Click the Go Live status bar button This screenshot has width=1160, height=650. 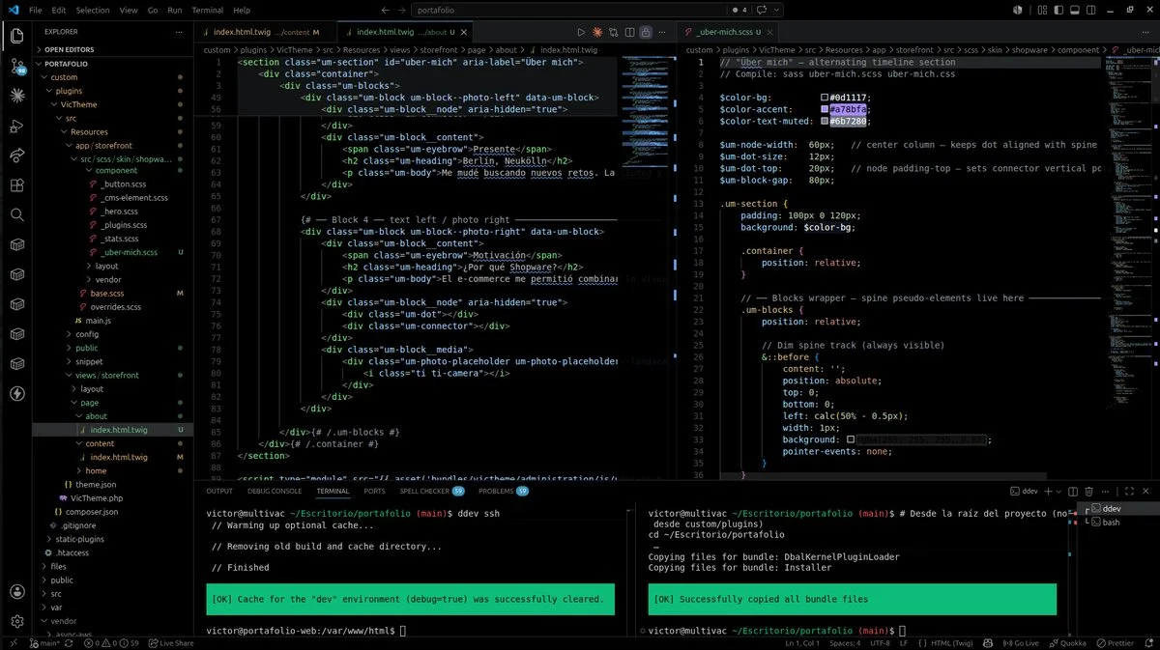click(1020, 642)
